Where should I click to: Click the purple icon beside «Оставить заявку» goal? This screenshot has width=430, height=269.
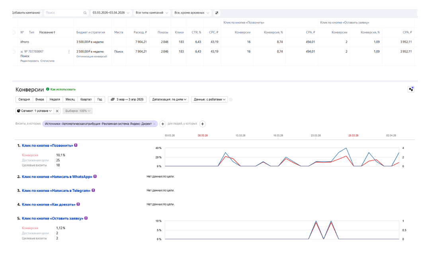pos(86,218)
